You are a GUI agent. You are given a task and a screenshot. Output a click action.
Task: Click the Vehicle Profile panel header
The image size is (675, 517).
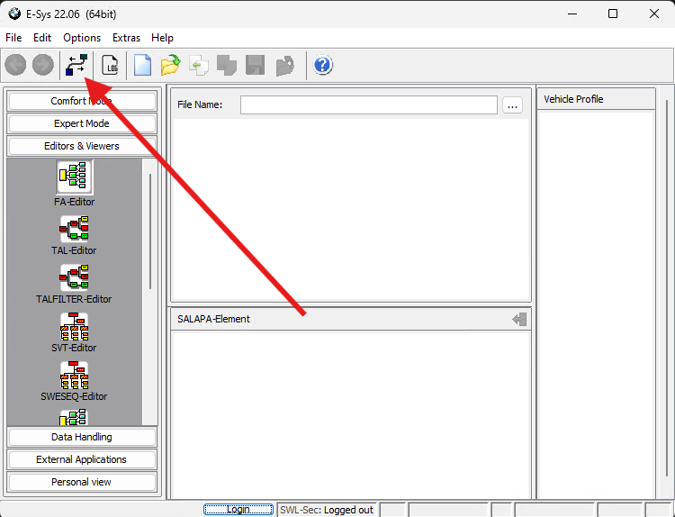596,99
